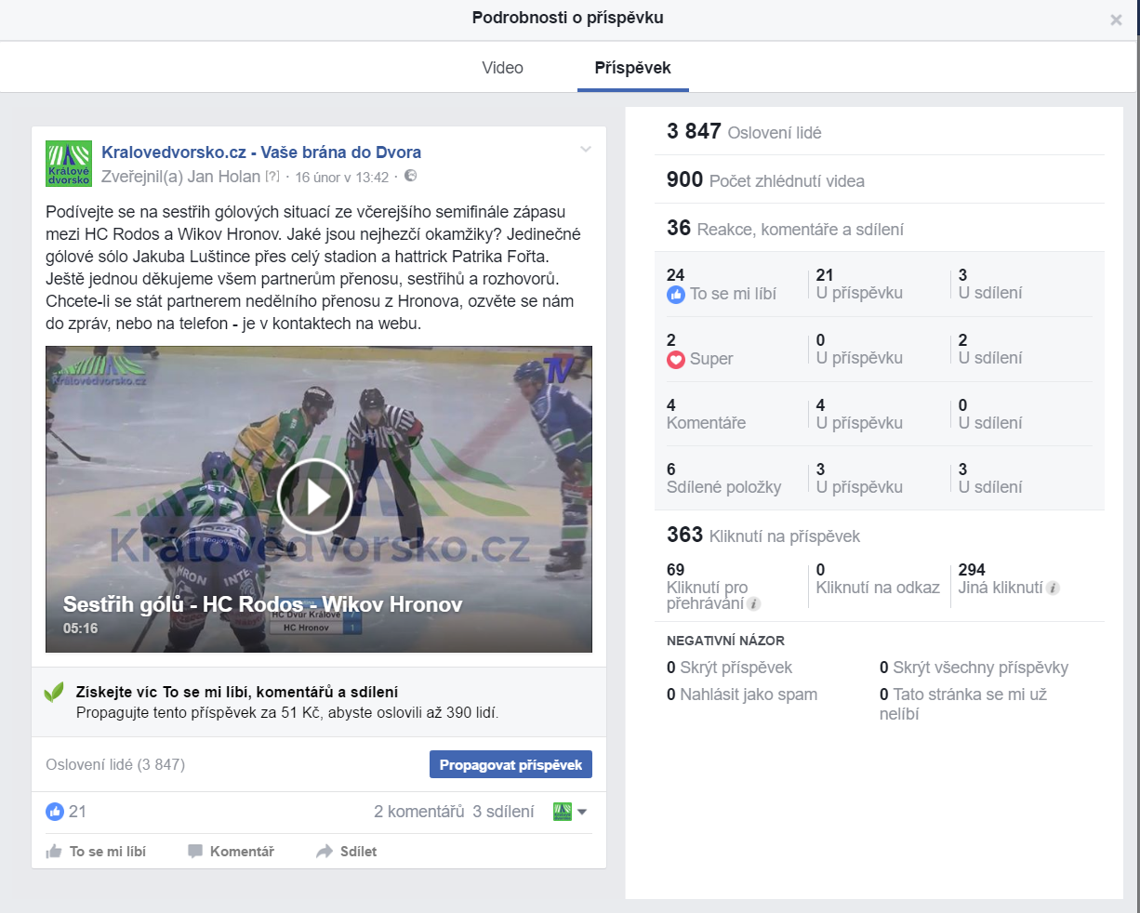Click the Královédvorsko page avatar logo
Viewport: 1140px width, 913px height.
[x=69, y=164]
